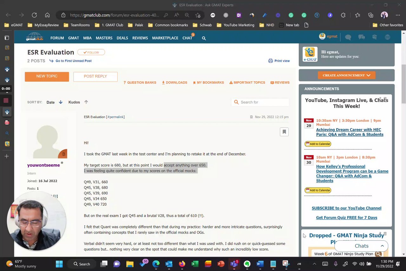Open QUESTION BANKS link

(x=140, y=83)
